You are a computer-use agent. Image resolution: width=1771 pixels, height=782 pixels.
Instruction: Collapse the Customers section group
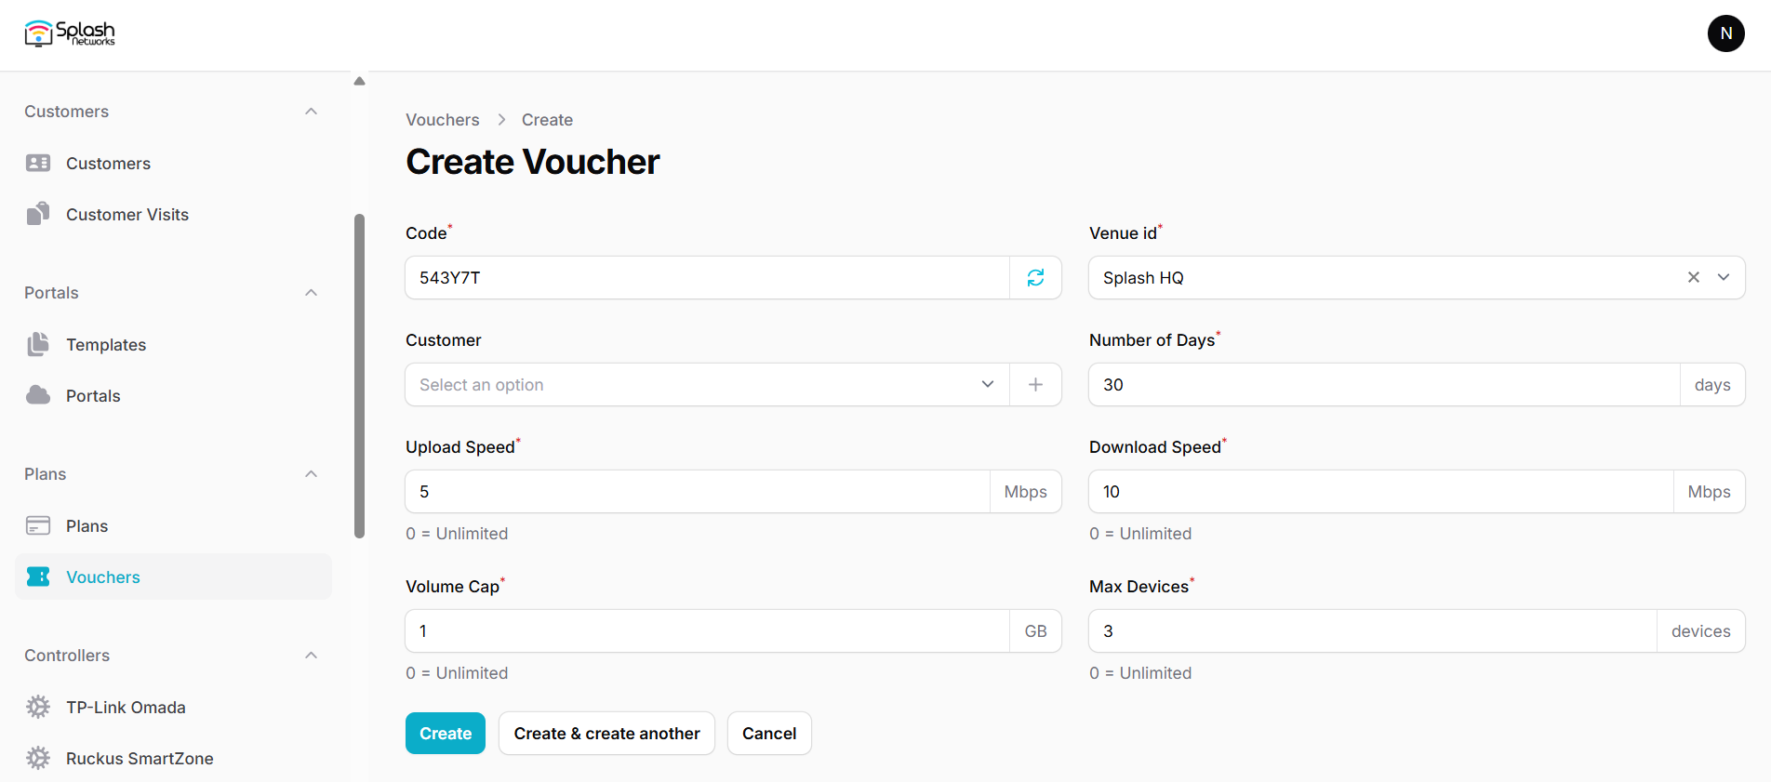312,112
